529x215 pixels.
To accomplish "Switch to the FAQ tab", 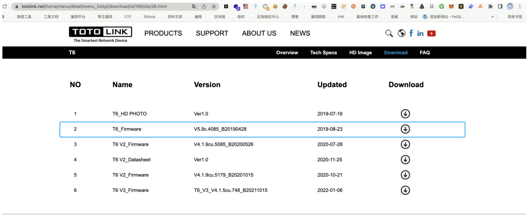I will tap(425, 52).
